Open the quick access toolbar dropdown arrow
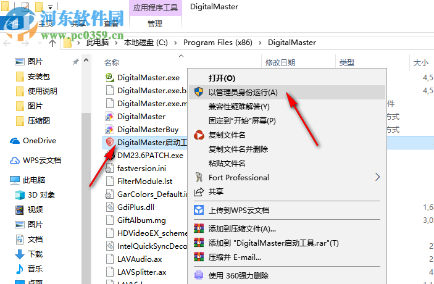Image resolution: width=434 pixels, height=284 pixels. tap(50, 7)
